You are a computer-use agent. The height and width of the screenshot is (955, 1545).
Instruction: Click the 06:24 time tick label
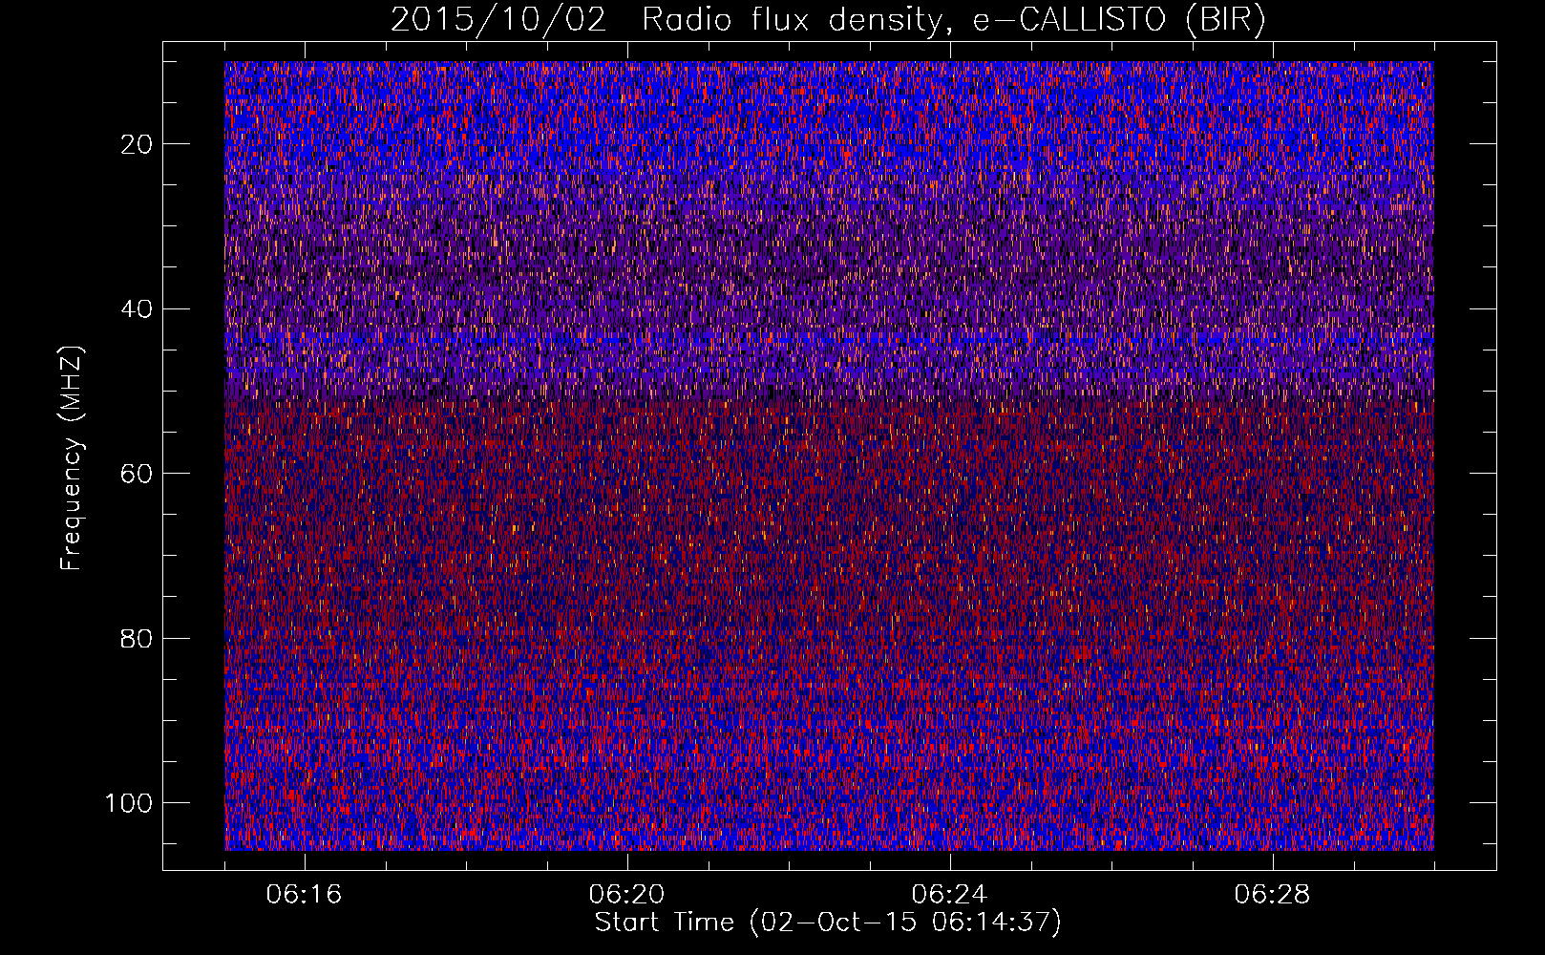(950, 895)
